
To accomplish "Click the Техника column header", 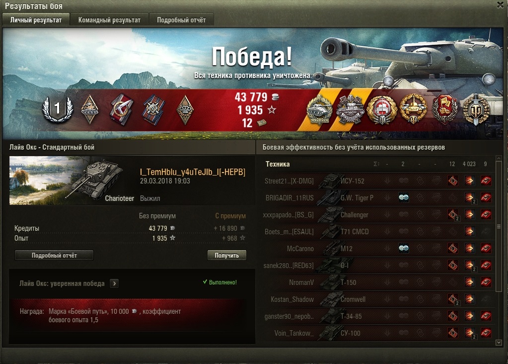I will (x=278, y=164).
